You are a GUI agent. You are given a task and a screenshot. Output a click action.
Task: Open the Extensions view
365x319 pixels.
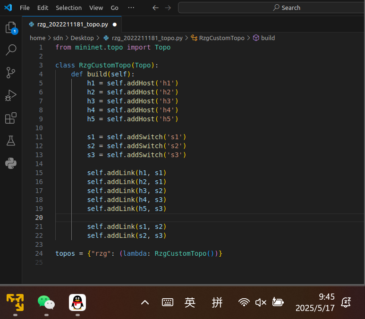10,118
